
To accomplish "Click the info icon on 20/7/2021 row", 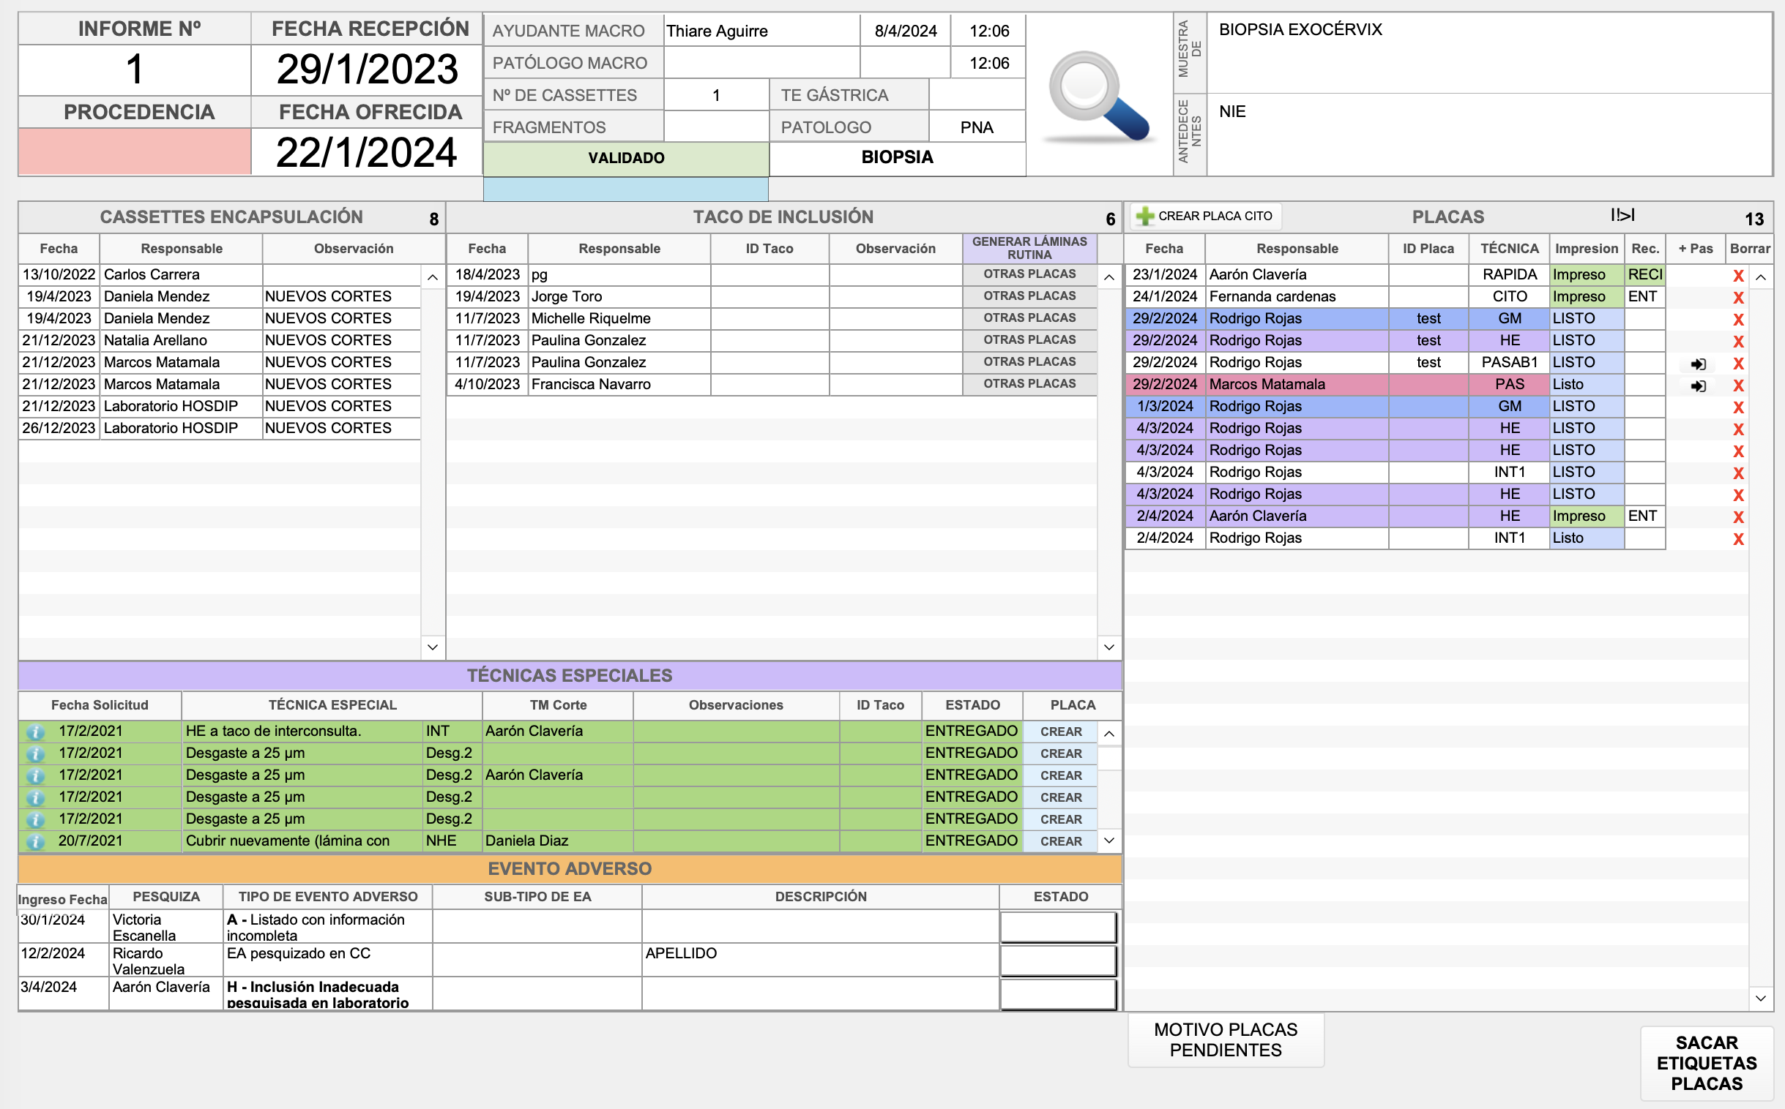I will 35,842.
